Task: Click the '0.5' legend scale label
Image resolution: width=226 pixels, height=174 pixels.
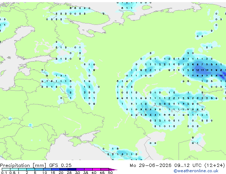Action: (12, 173)
